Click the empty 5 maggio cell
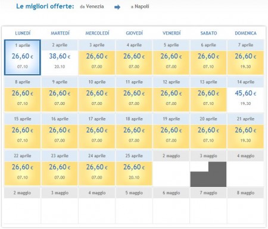The height and width of the screenshot is (229, 268). coord(134,206)
